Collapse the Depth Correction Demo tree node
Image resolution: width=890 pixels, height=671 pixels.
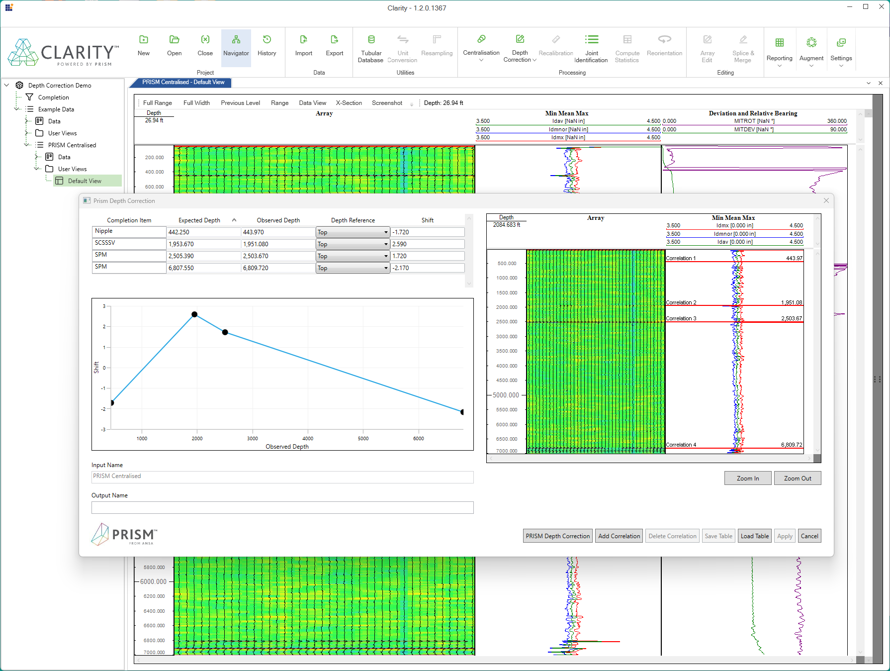tap(7, 85)
